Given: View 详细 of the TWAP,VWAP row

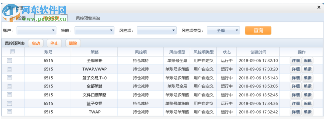Looking at the screenshot, I should click(x=296, y=69).
